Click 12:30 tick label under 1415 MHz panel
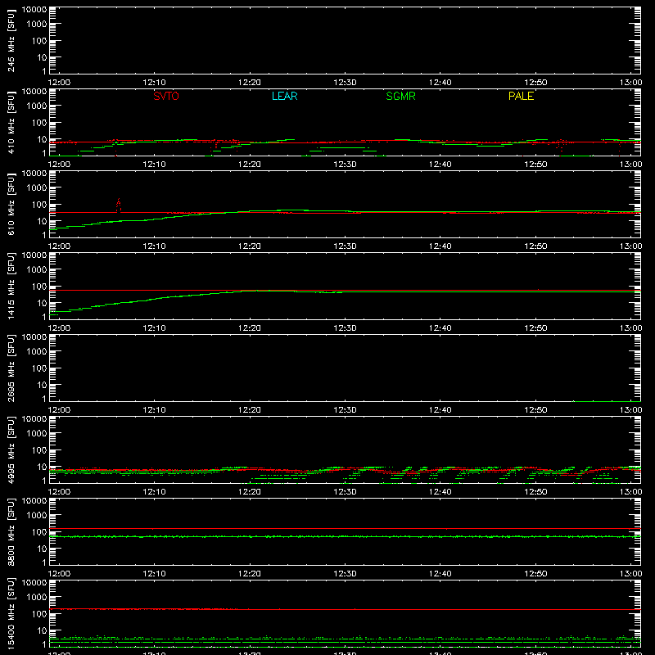This screenshot has height=655, width=655. pyautogui.click(x=345, y=328)
